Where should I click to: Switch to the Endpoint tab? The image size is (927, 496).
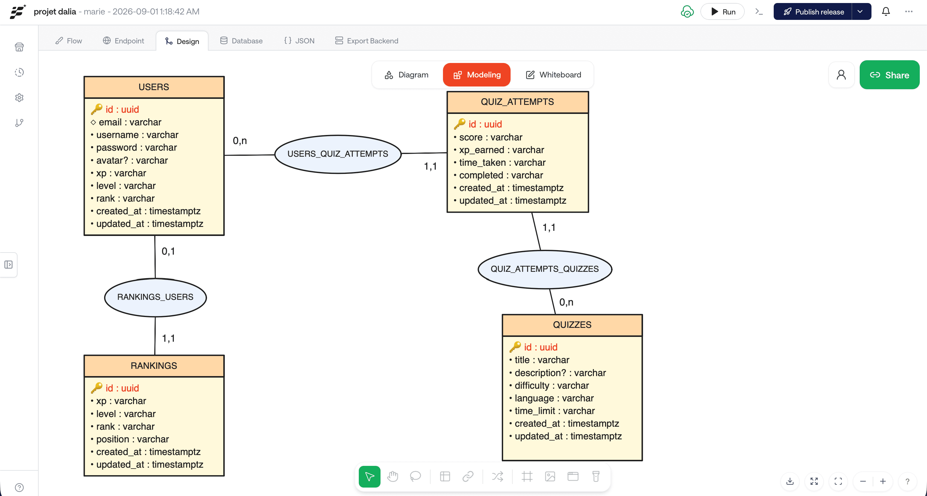click(x=123, y=41)
